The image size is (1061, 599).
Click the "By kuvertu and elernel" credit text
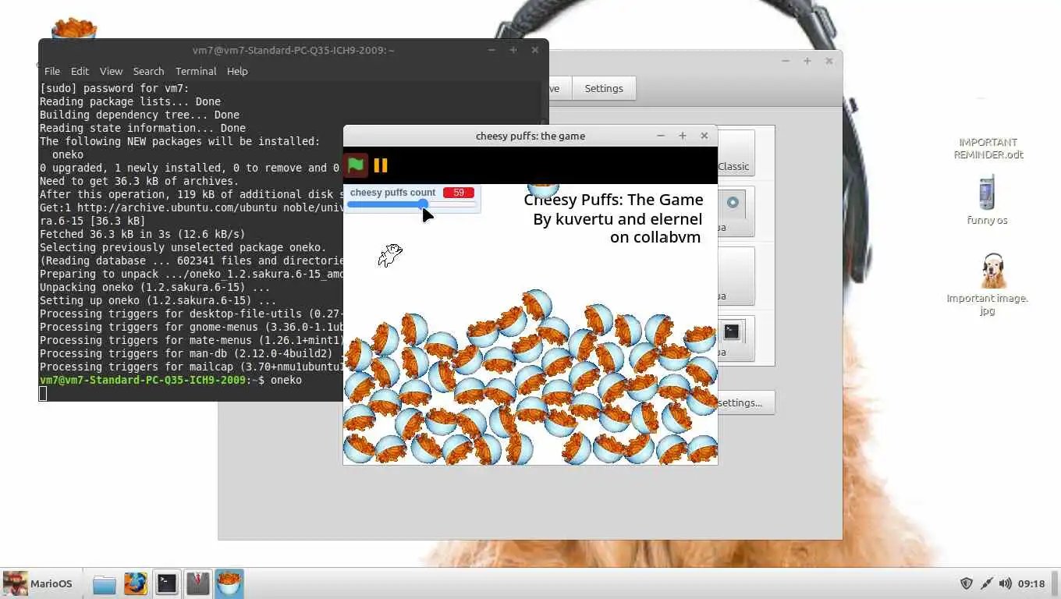(x=617, y=219)
